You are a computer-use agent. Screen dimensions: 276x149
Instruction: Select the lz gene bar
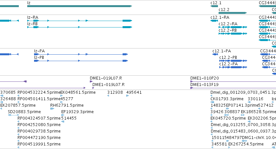tap(79, 6)
